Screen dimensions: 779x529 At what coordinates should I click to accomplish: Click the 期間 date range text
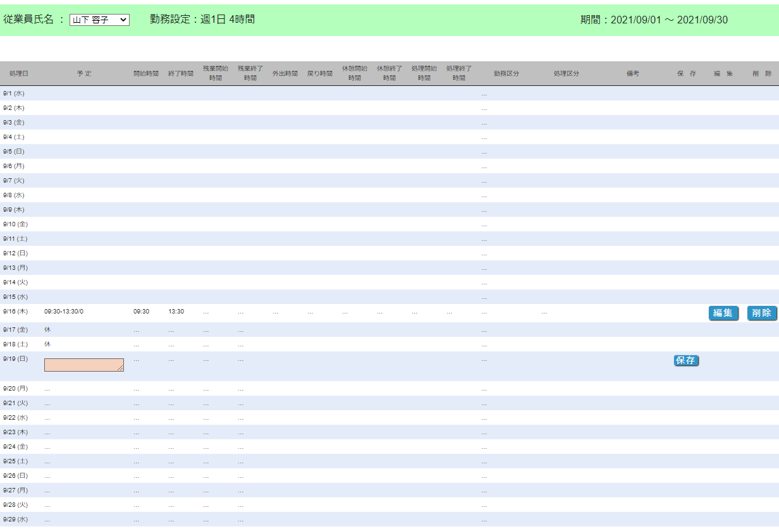(x=654, y=20)
